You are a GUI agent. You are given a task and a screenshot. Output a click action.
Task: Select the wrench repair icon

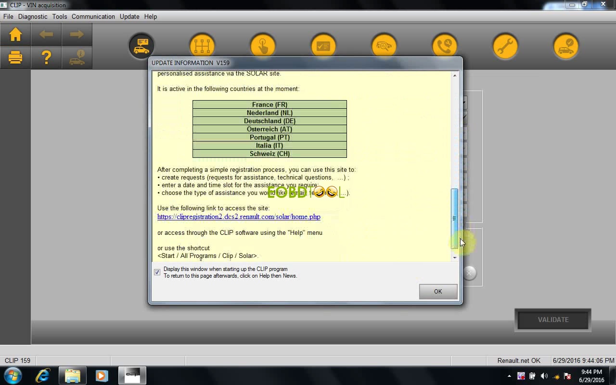coord(505,46)
